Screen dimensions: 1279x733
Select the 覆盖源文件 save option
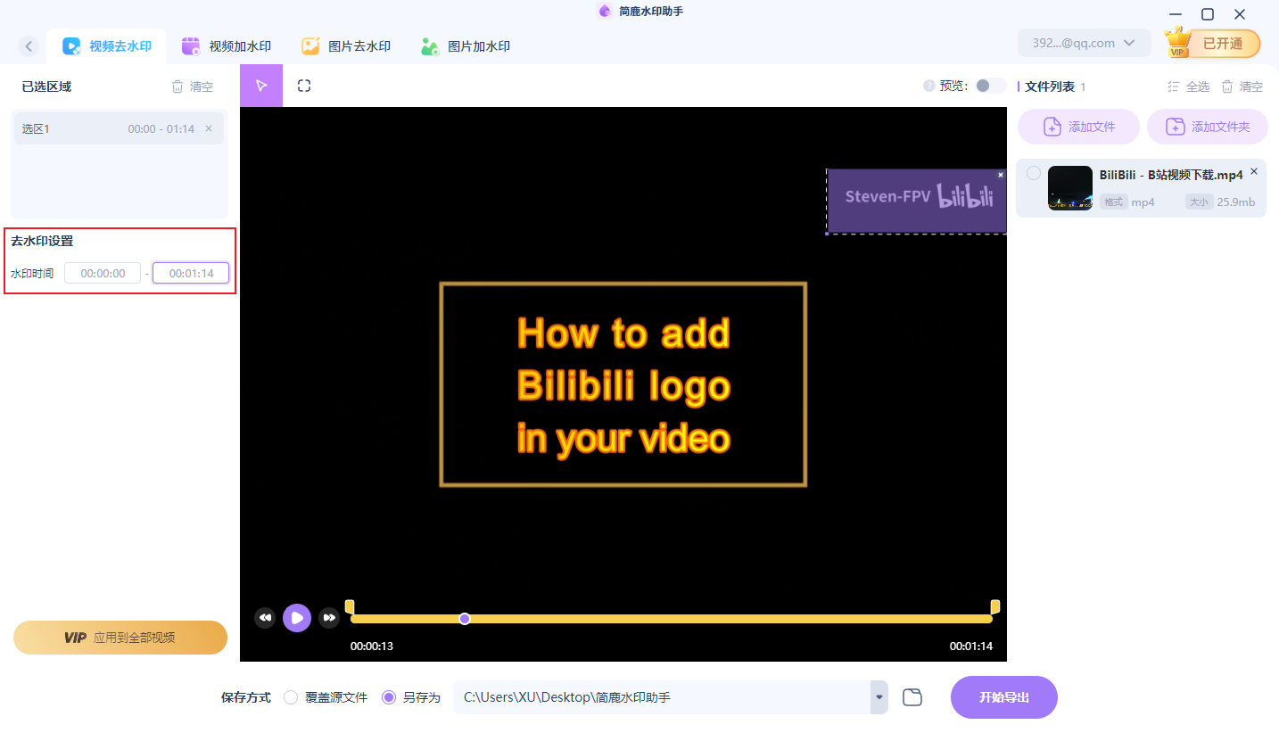coord(326,697)
